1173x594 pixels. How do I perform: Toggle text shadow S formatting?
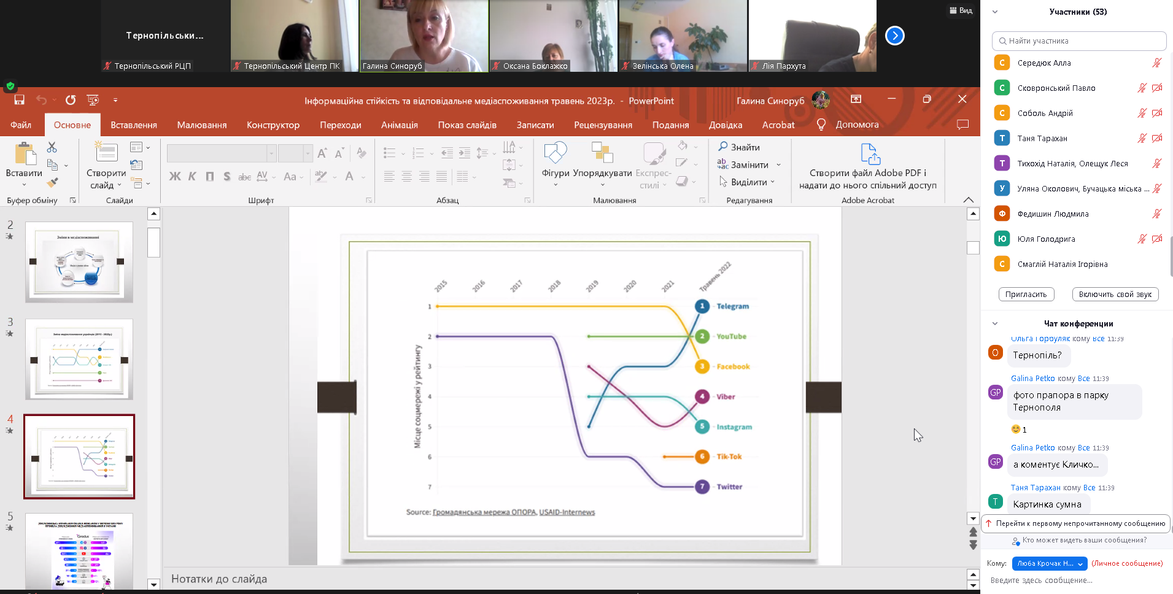226,177
